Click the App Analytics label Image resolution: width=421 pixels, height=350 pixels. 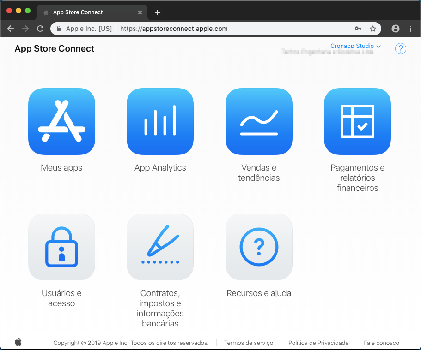(160, 168)
